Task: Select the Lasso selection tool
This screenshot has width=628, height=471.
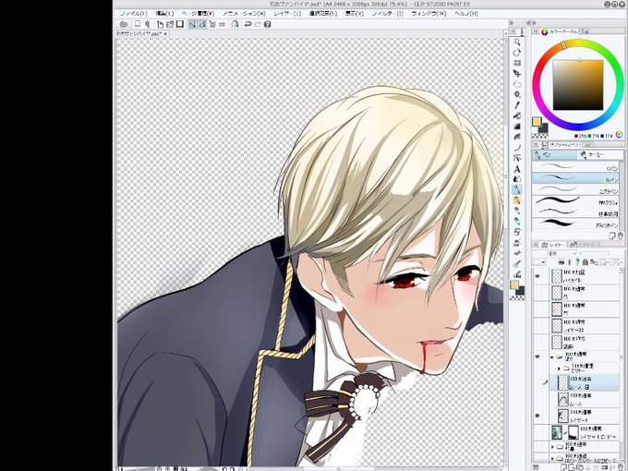Action: [517, 84]
